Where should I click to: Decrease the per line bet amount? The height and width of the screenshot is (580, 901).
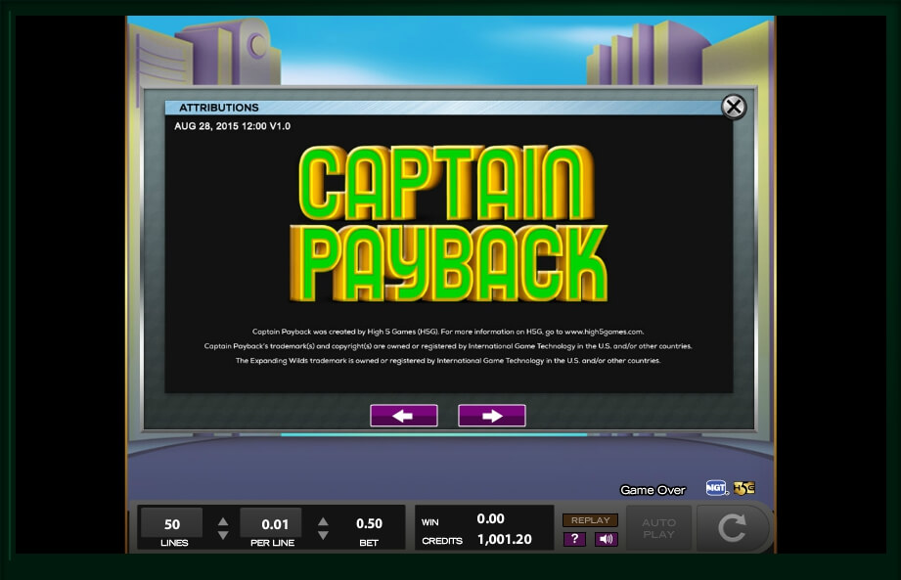click(x=323, y=535)
